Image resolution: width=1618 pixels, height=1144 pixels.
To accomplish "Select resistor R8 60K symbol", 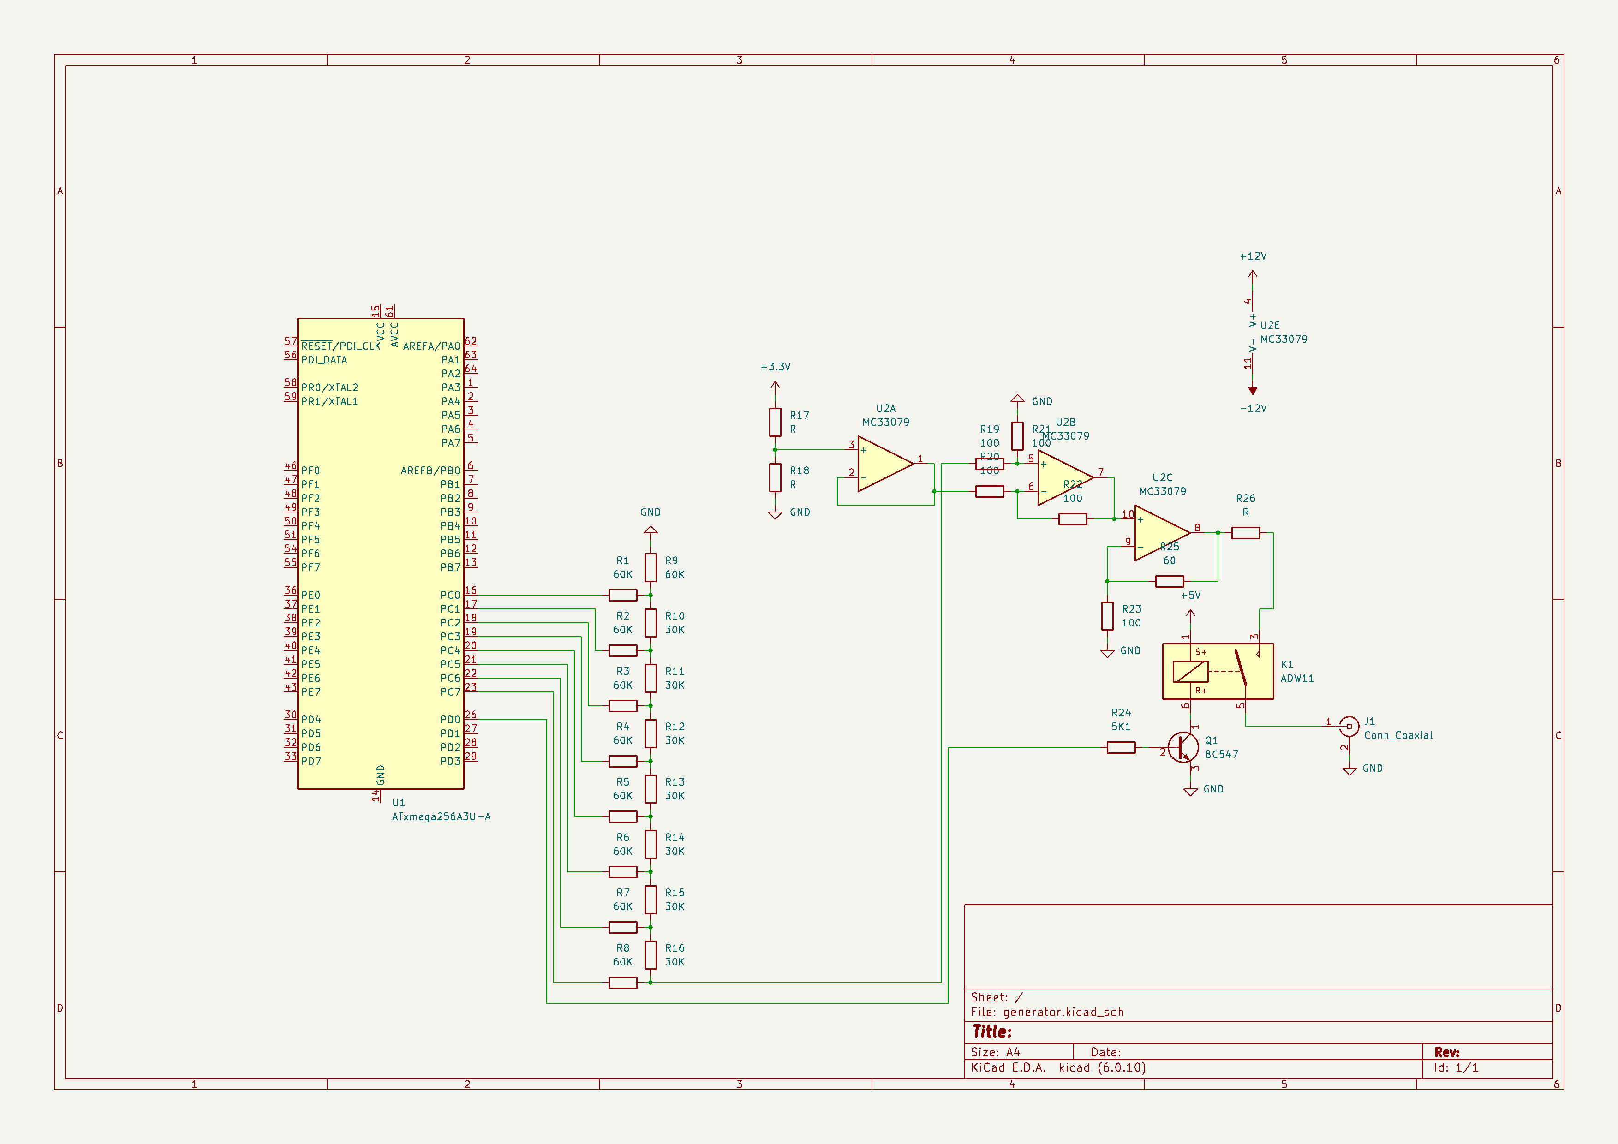I will [623, 983].
